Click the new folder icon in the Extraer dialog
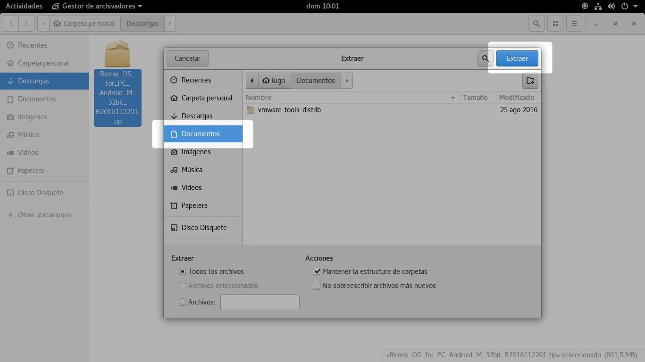 (x=530, y=80)
